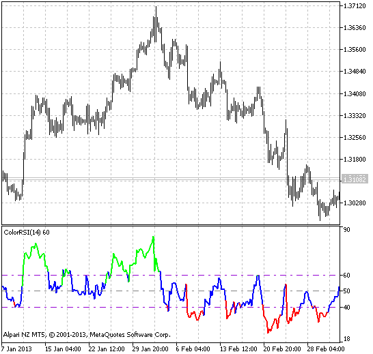The width and height of the screenshot is (373, 354).
Task: Click the 1.32560 price axis label
Action: click(x=355, y=138)
